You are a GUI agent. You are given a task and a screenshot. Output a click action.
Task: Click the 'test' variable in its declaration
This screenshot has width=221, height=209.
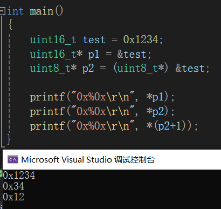pyautogui.click(x=94, y=40)
